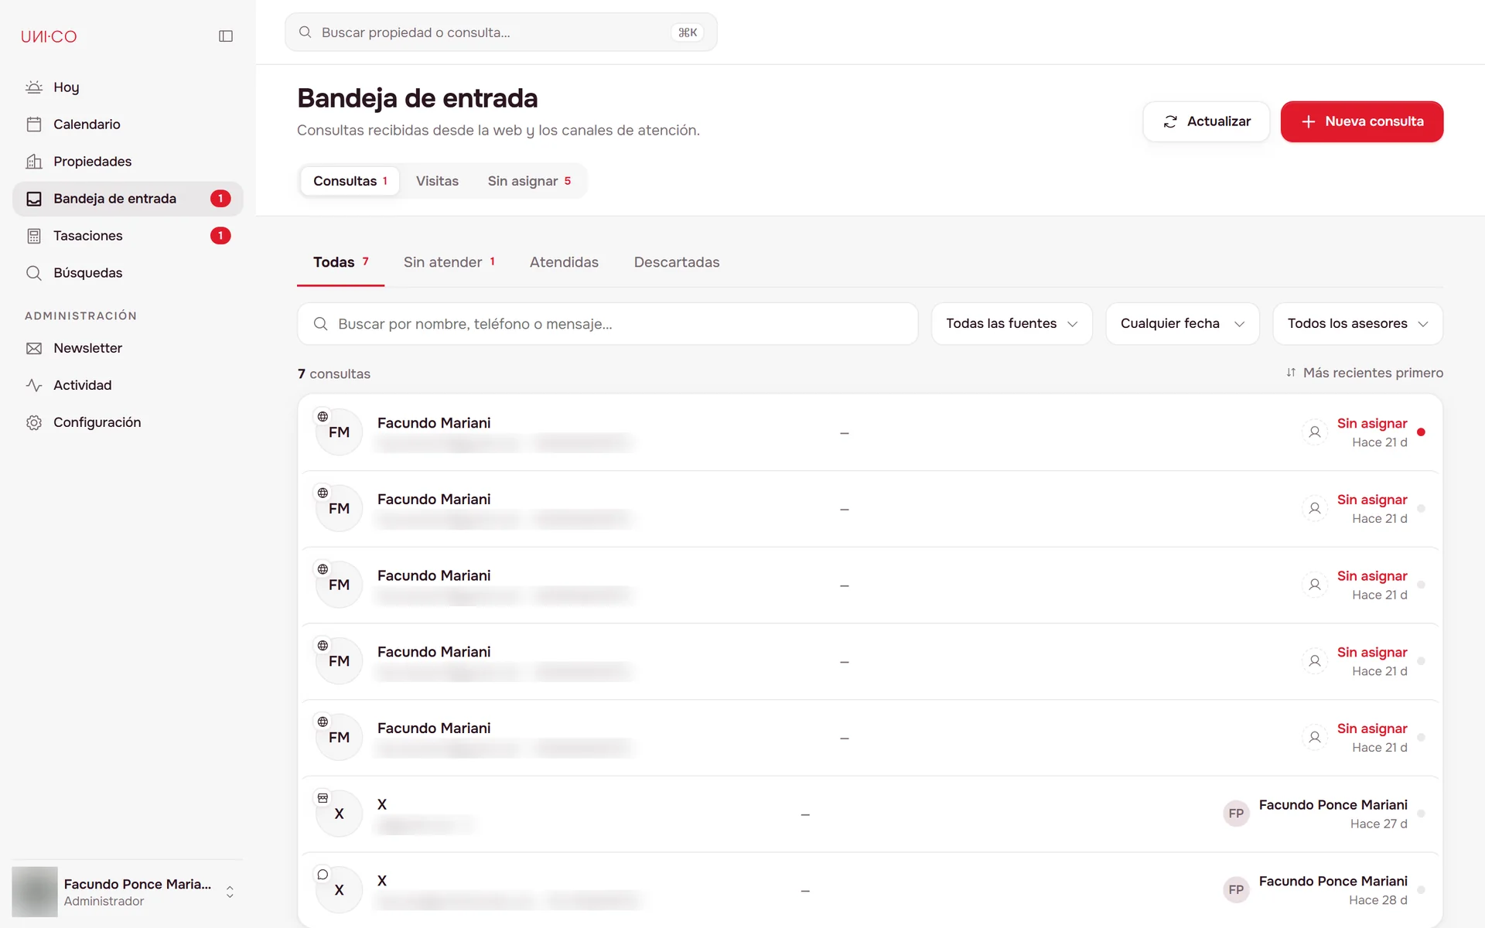Image resolution: width=1485 pixels, height=928 pixels.
Task: Click the Hoy sunrise icon
Action: [x=34, y=87]
